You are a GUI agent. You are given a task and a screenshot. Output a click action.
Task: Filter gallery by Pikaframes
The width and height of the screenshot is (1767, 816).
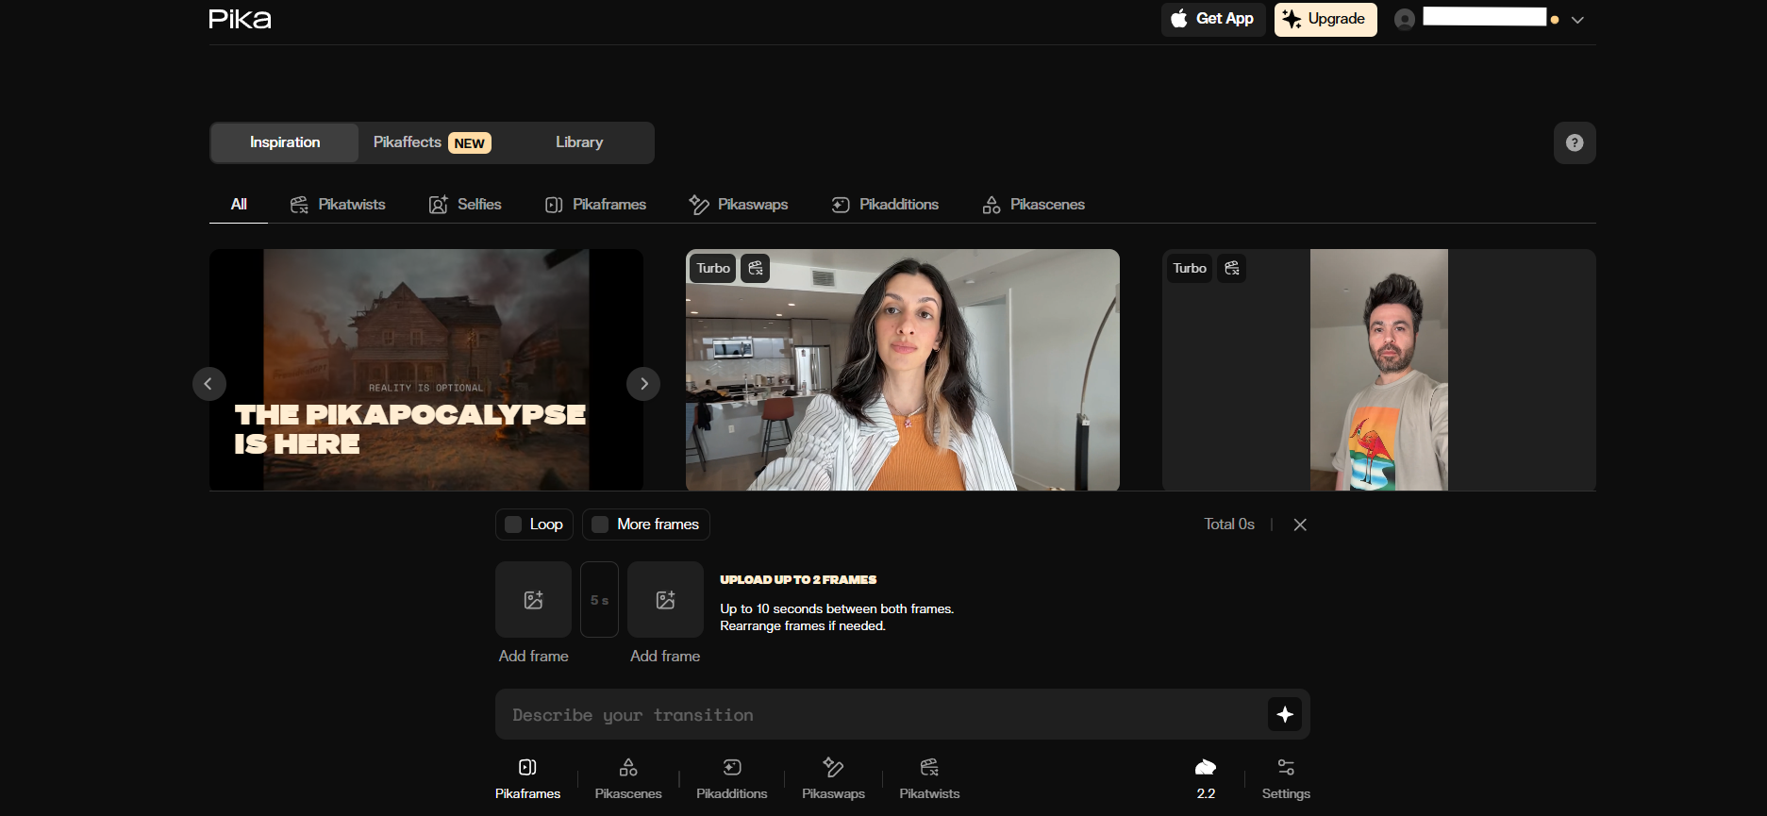(x=595, y=205)
